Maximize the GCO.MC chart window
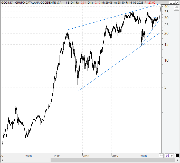 (x=174, y=3)
